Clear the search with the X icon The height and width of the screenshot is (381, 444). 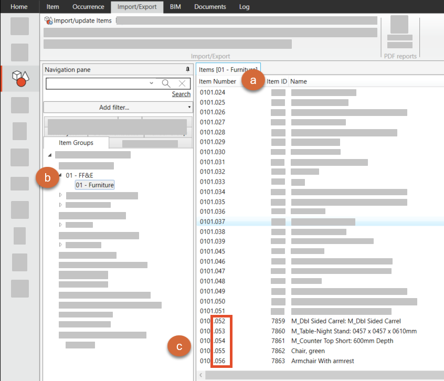(182, 83)
